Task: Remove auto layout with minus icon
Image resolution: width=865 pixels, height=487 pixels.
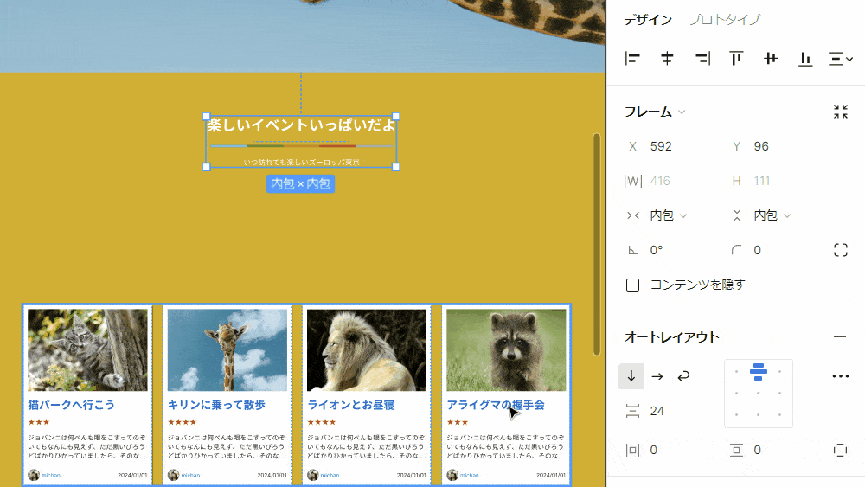Action: point(840,336)
